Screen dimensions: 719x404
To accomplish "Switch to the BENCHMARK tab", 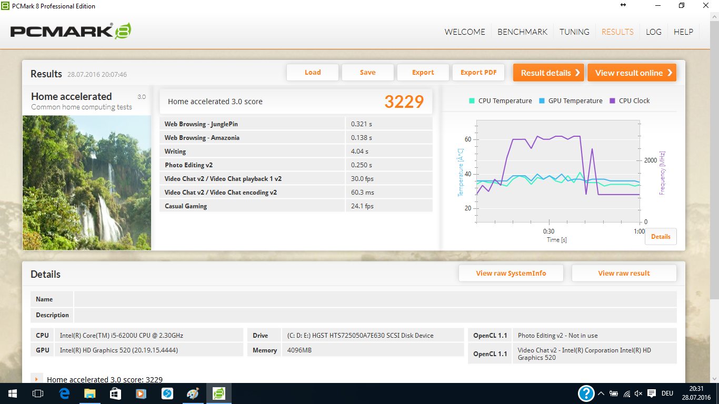I will click(x=523, y=32).
